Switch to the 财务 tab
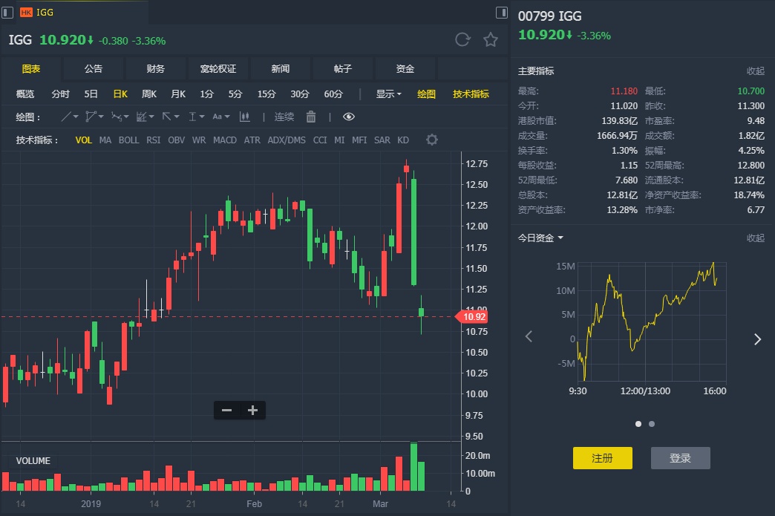 [x=156, y=68]
